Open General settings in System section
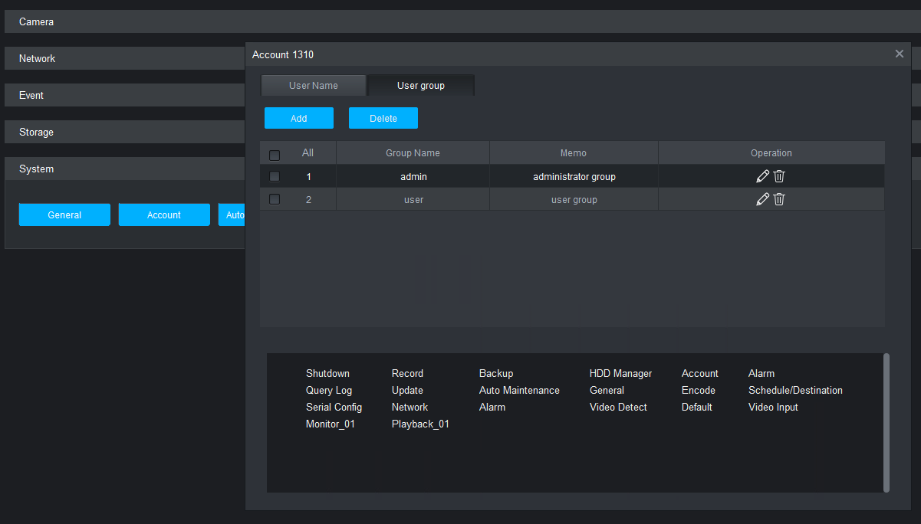Viewport: 921px width, 524px height. (64, 215)
